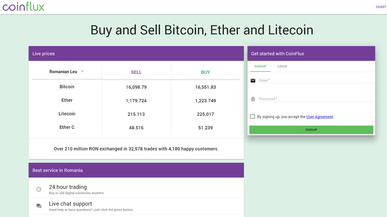This screenshot has width=387, height=217.
Task: Click the green SIGNUP button
Action: [x=311, y=130]
